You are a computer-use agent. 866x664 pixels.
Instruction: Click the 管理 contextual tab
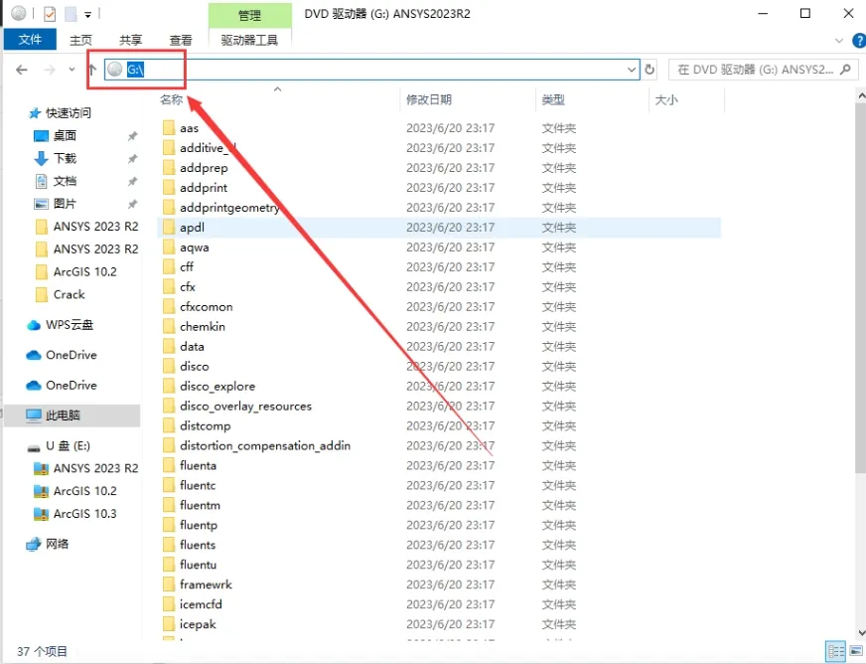pos(249,15)
